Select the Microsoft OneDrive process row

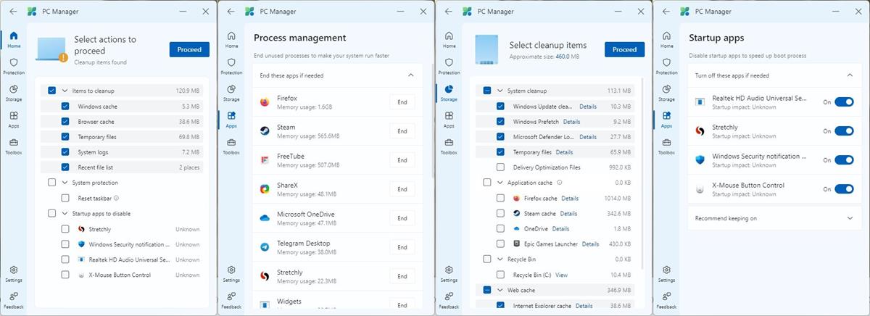coord(338,218)
